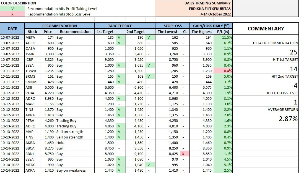The width and height of the screenshot is (299, 173).
Task: Select the ERDIKHA ELIT SEKURITAS cell
Action: pos(209,9)
